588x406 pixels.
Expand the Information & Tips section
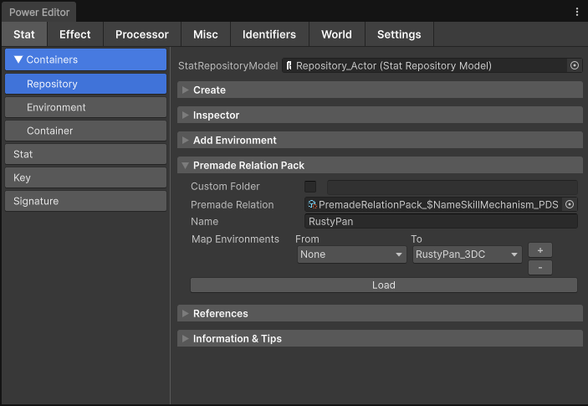(x=380, y=339)
